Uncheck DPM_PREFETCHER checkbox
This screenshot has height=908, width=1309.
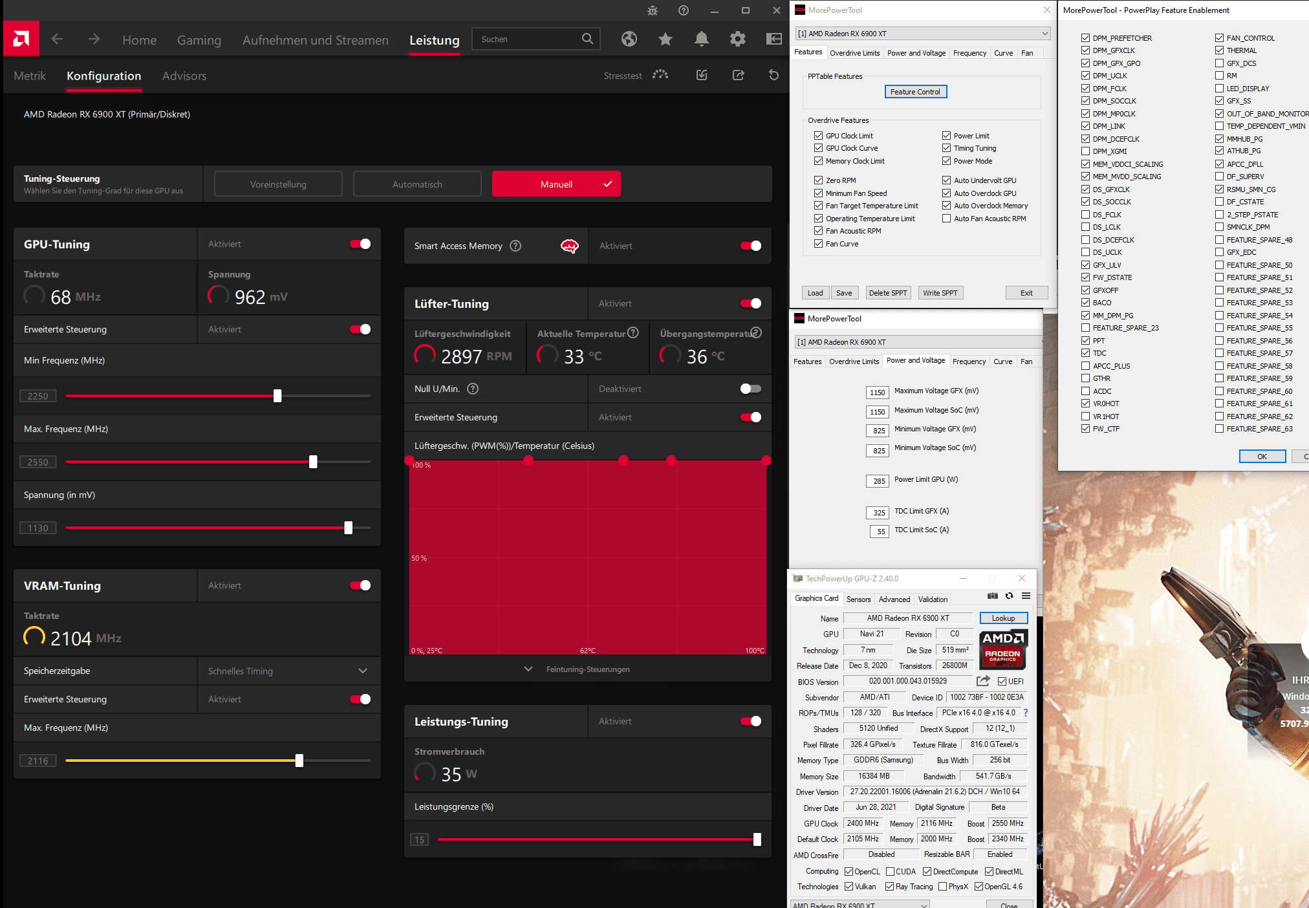(x=1085, y=38)
